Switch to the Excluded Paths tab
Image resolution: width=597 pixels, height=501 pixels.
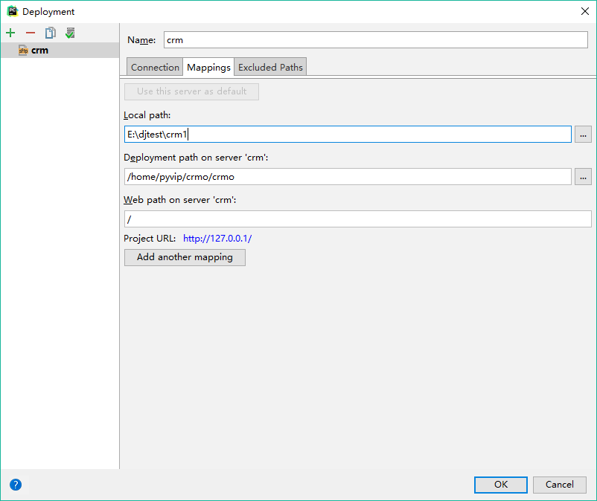270,68
